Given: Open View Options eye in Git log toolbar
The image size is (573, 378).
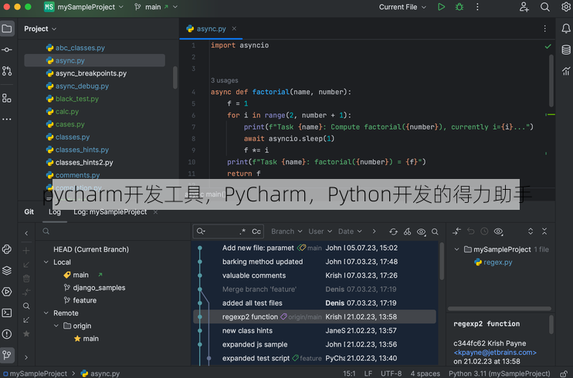Looking at the screenshot, I should [x=422, y=231].
